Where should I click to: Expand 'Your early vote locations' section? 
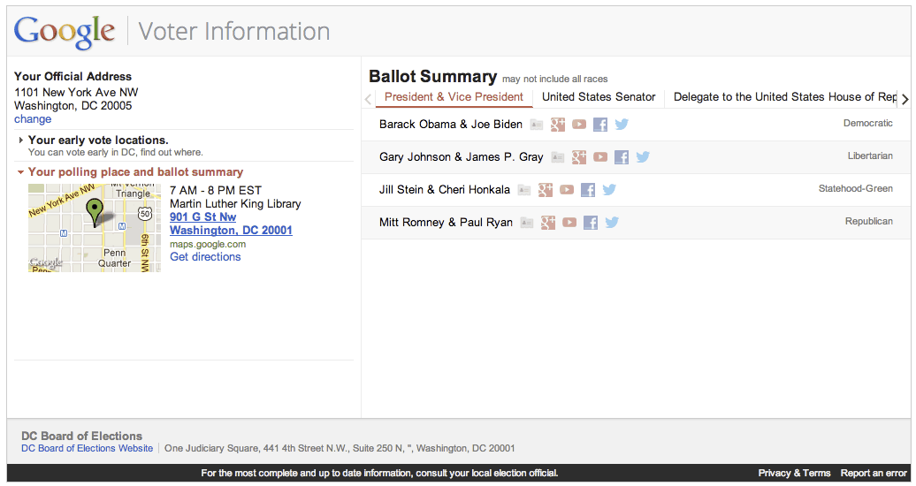point(97,140)
